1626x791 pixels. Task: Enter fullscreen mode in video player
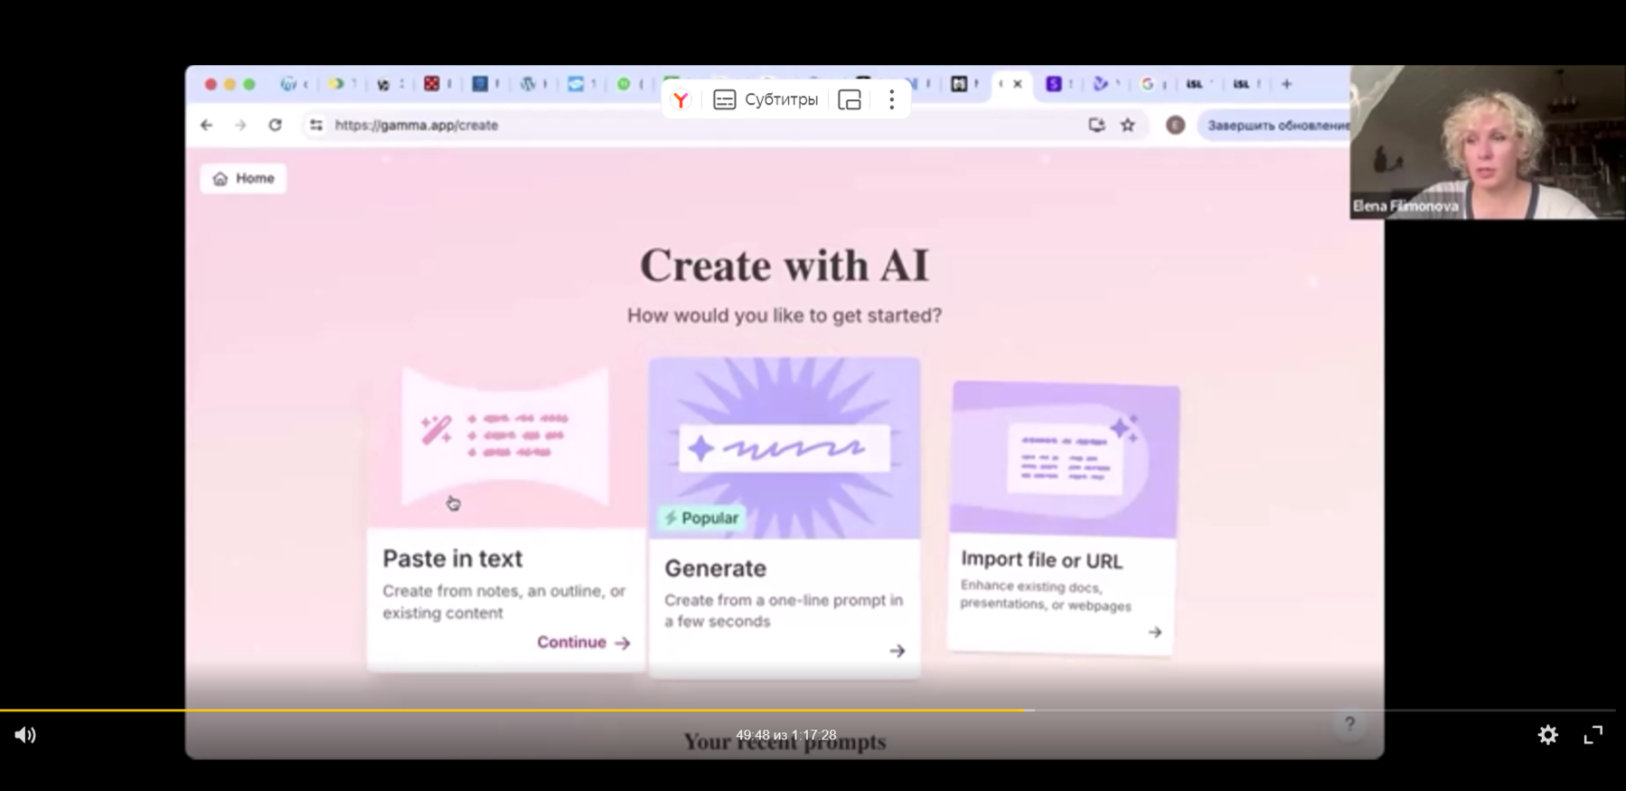point(1593,735)
